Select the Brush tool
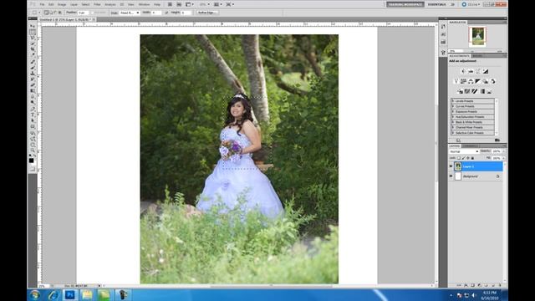The width and height of the screenshot is (535, 301). [33, 68]
